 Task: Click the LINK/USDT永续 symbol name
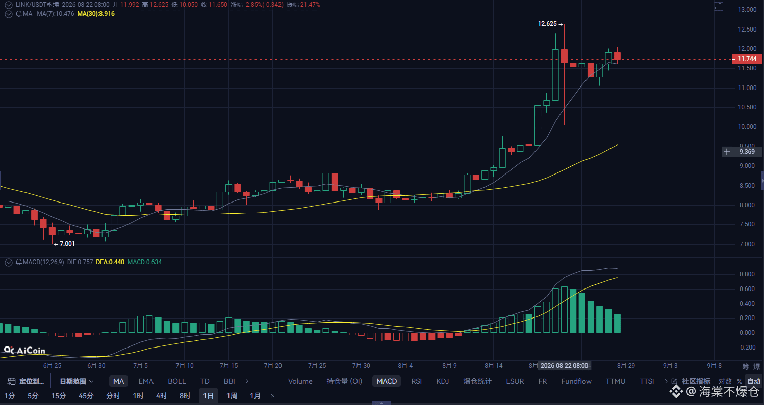pos(37,5)
